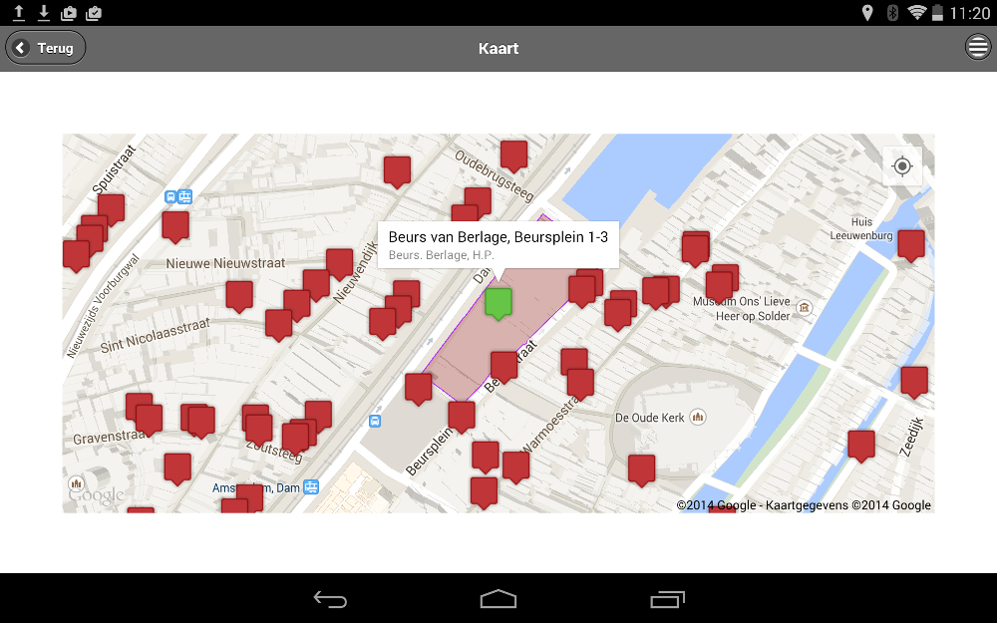Viewport: 997px width, 623px height.
Task: Tap the museum icon above Google logo
Action: coord(77,483)
